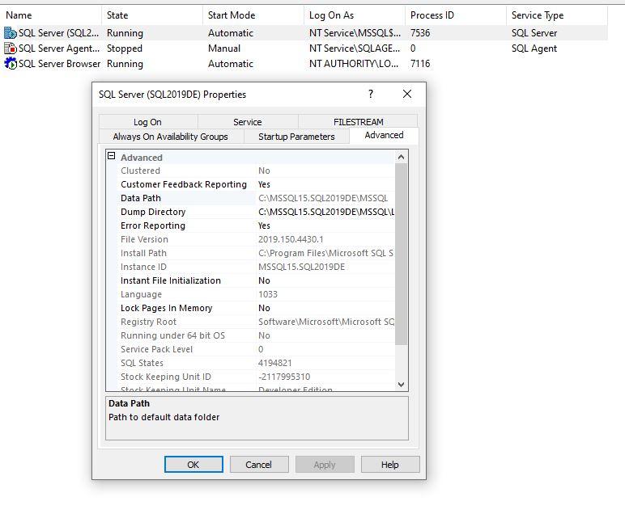Click the Service Pack Level row
Viewport: 625px width, 514px height.
(257, 349)
